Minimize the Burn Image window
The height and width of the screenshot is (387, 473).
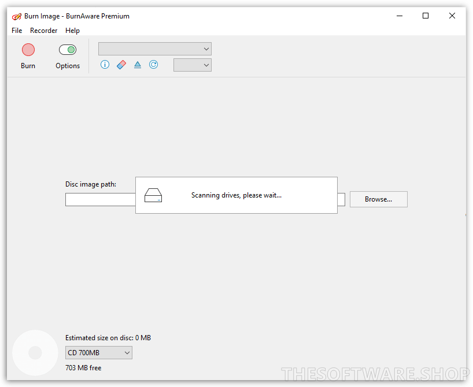[399, 16]
